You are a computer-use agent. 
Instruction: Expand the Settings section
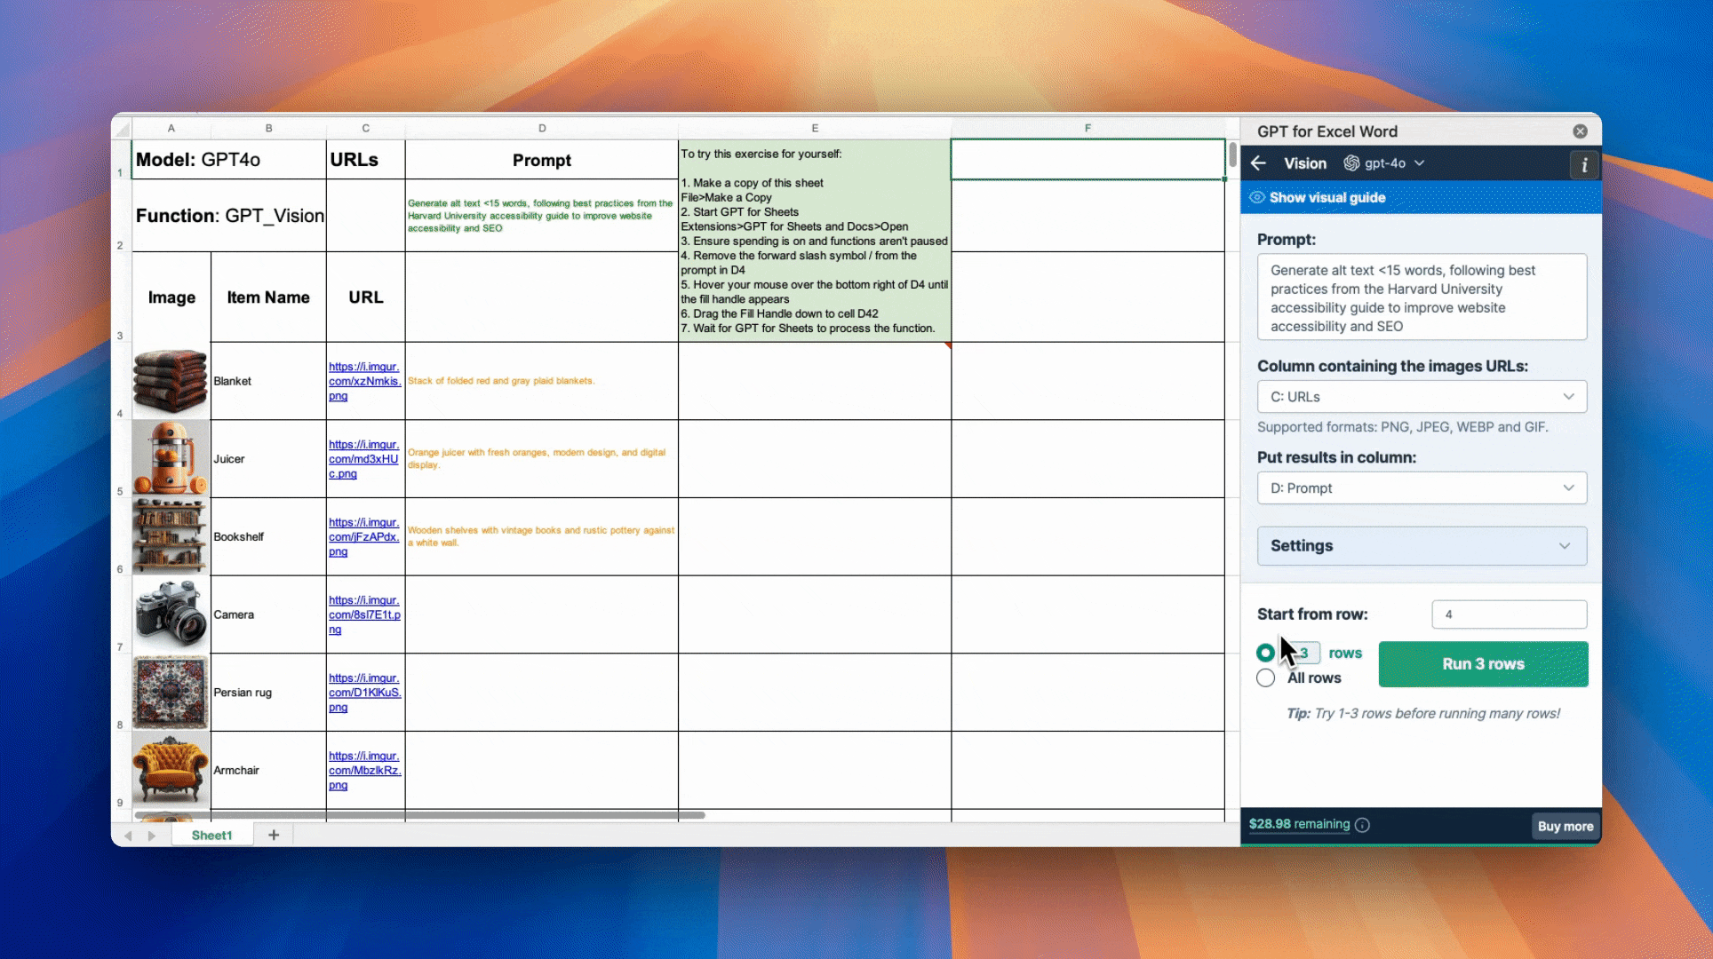[x=1422, y=546]
